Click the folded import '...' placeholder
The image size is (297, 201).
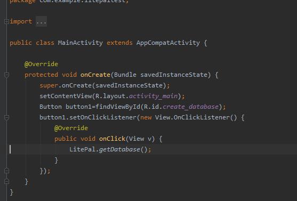coord(41,22)
